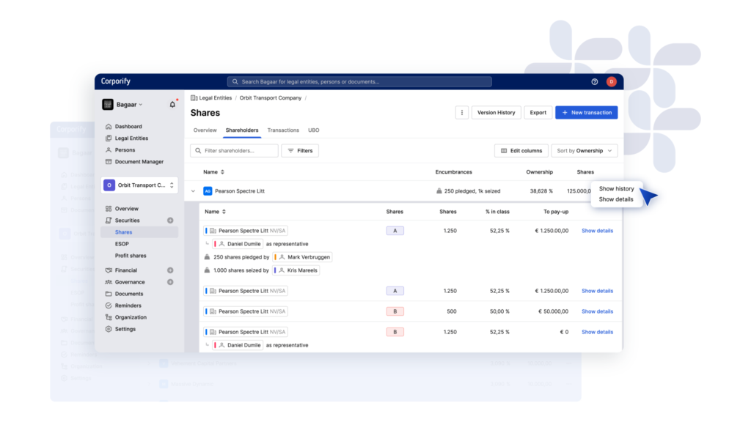Click Edit columns
This screenshot has height=422, width=751.
[x=521, y=151]
